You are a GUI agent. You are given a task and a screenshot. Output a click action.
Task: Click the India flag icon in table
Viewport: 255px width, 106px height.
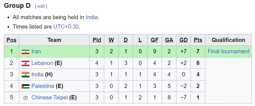coord(26,75)
